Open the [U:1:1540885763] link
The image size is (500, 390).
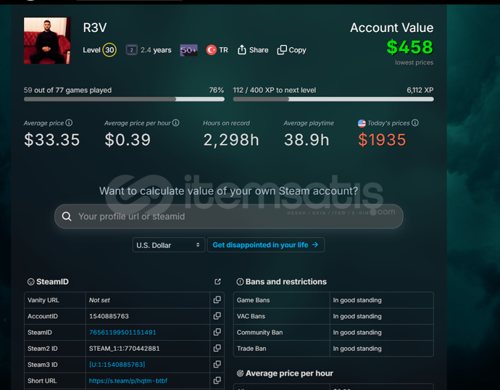pos(117,365)
